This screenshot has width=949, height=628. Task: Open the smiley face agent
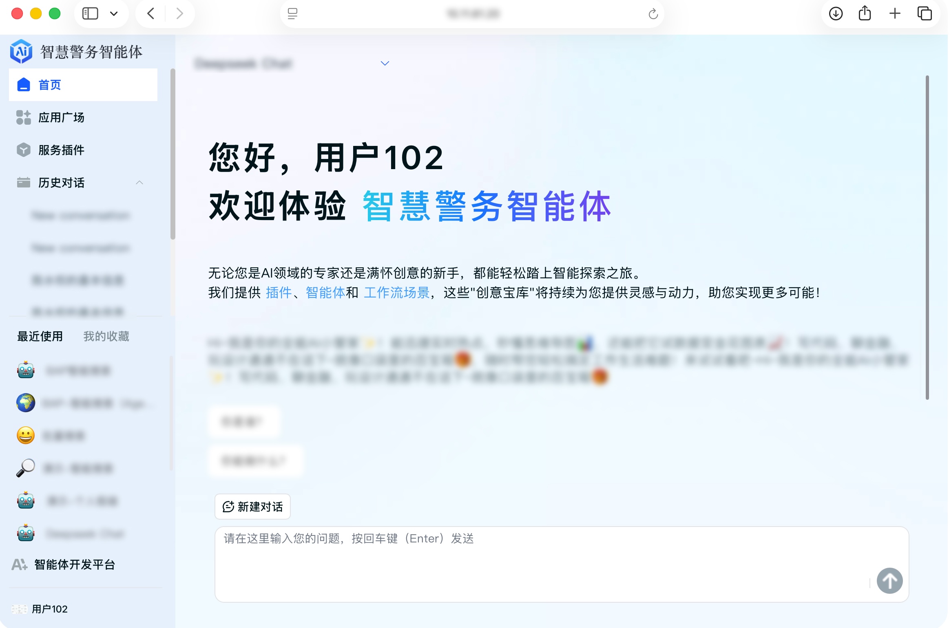(25, 436)
